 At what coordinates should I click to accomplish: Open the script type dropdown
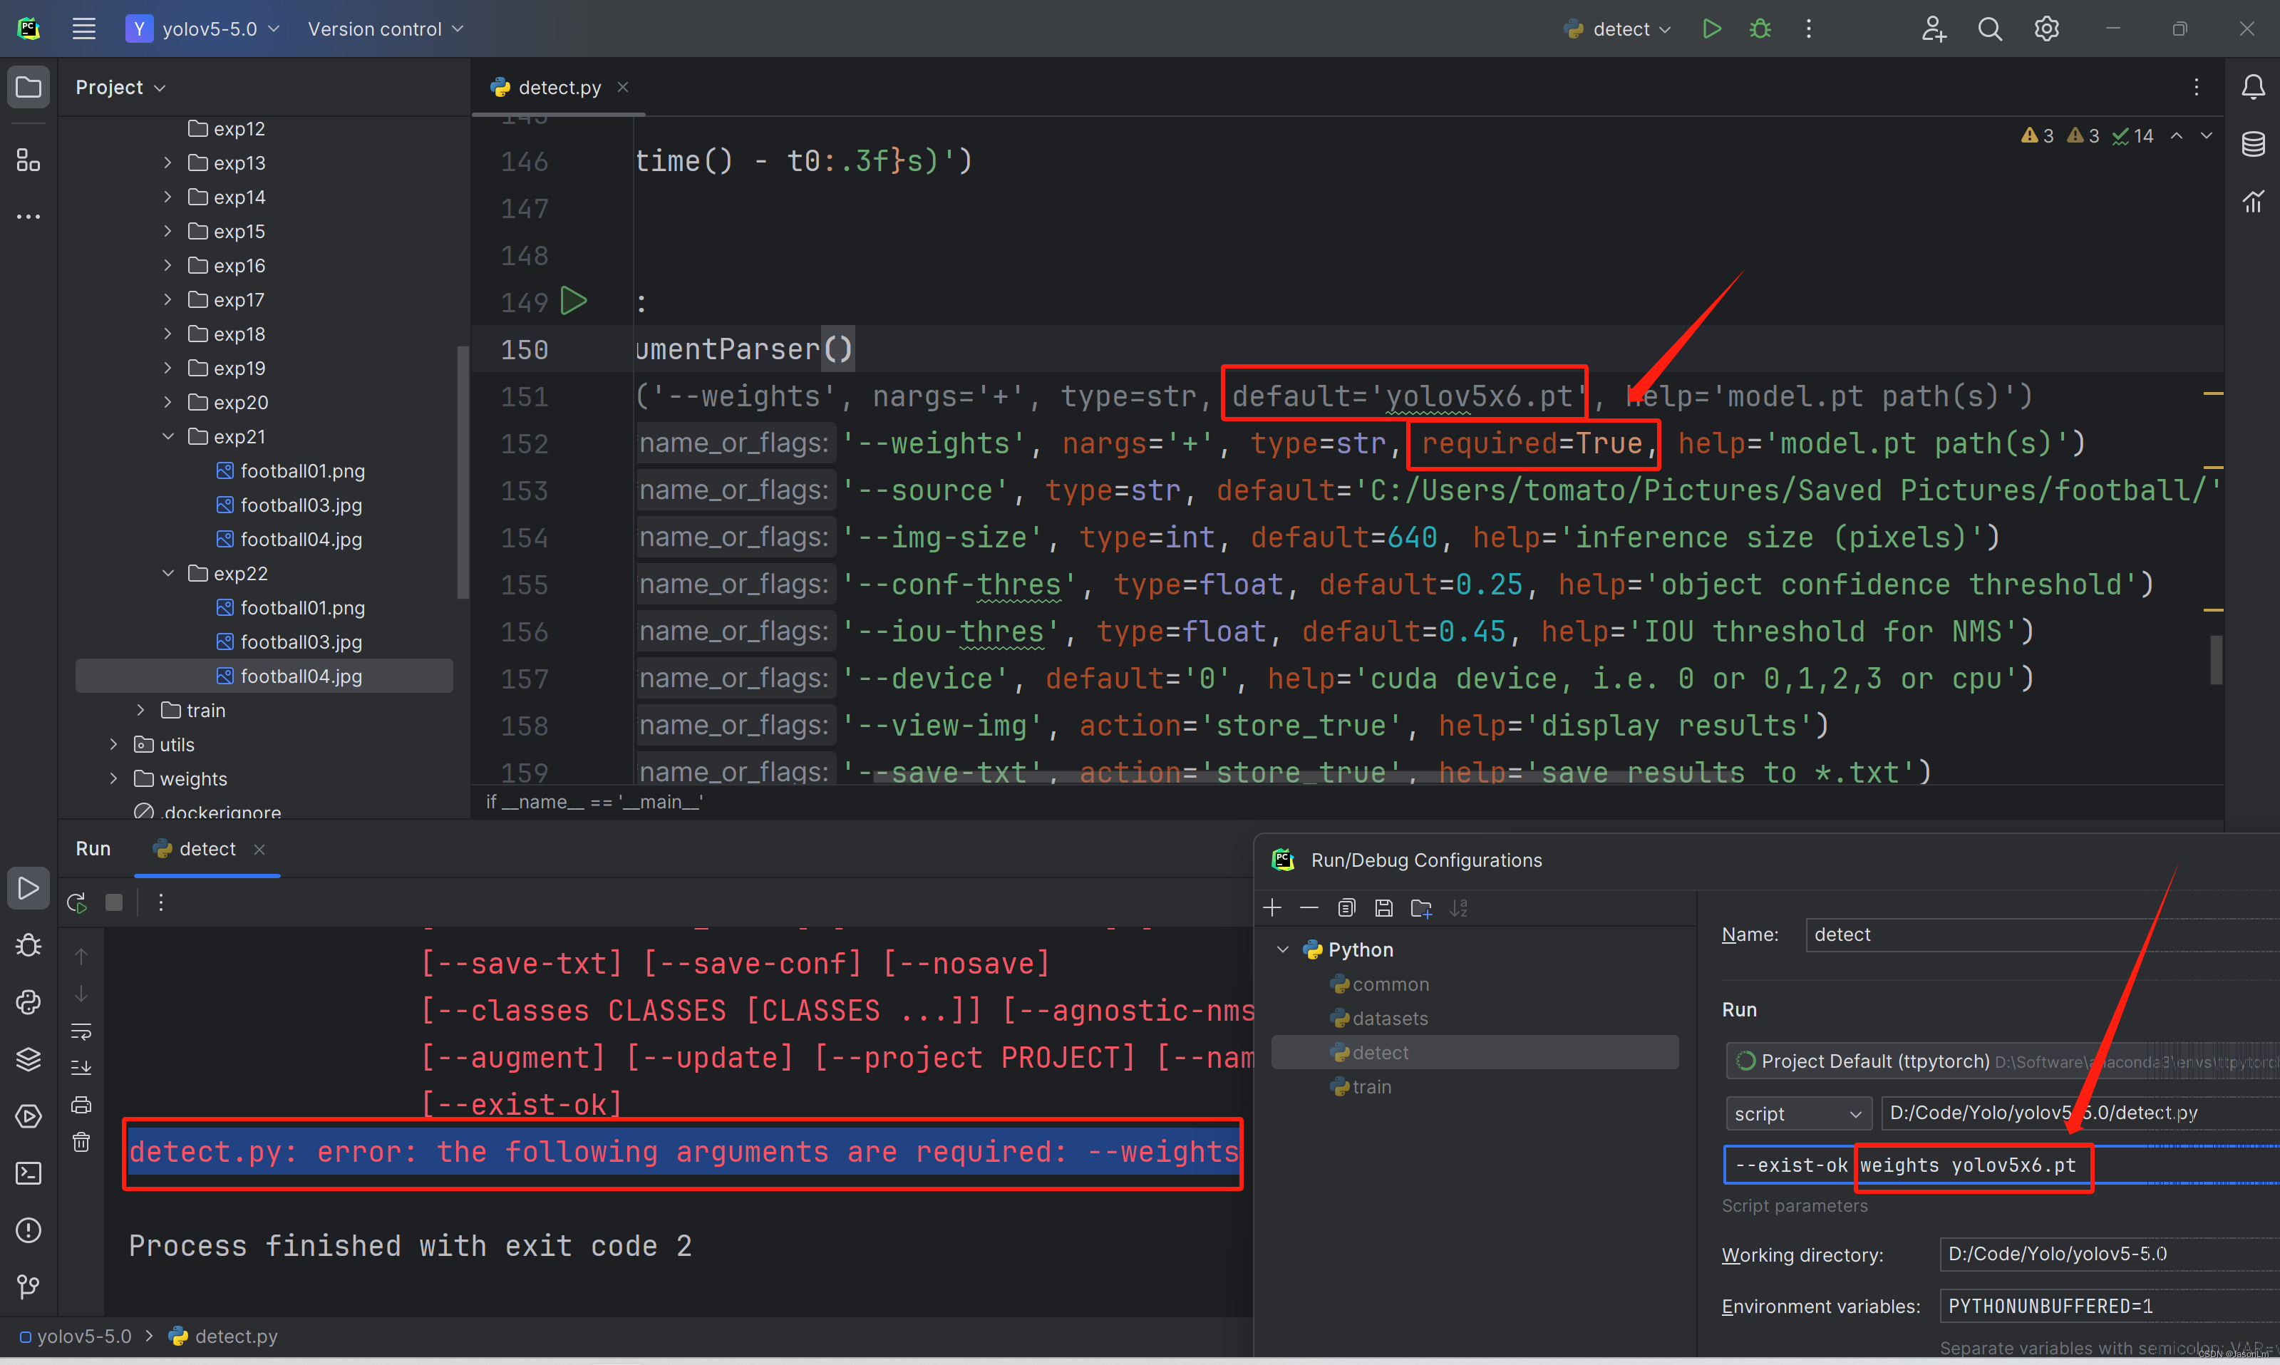pyautogui.click(x=1798, y=1114)
